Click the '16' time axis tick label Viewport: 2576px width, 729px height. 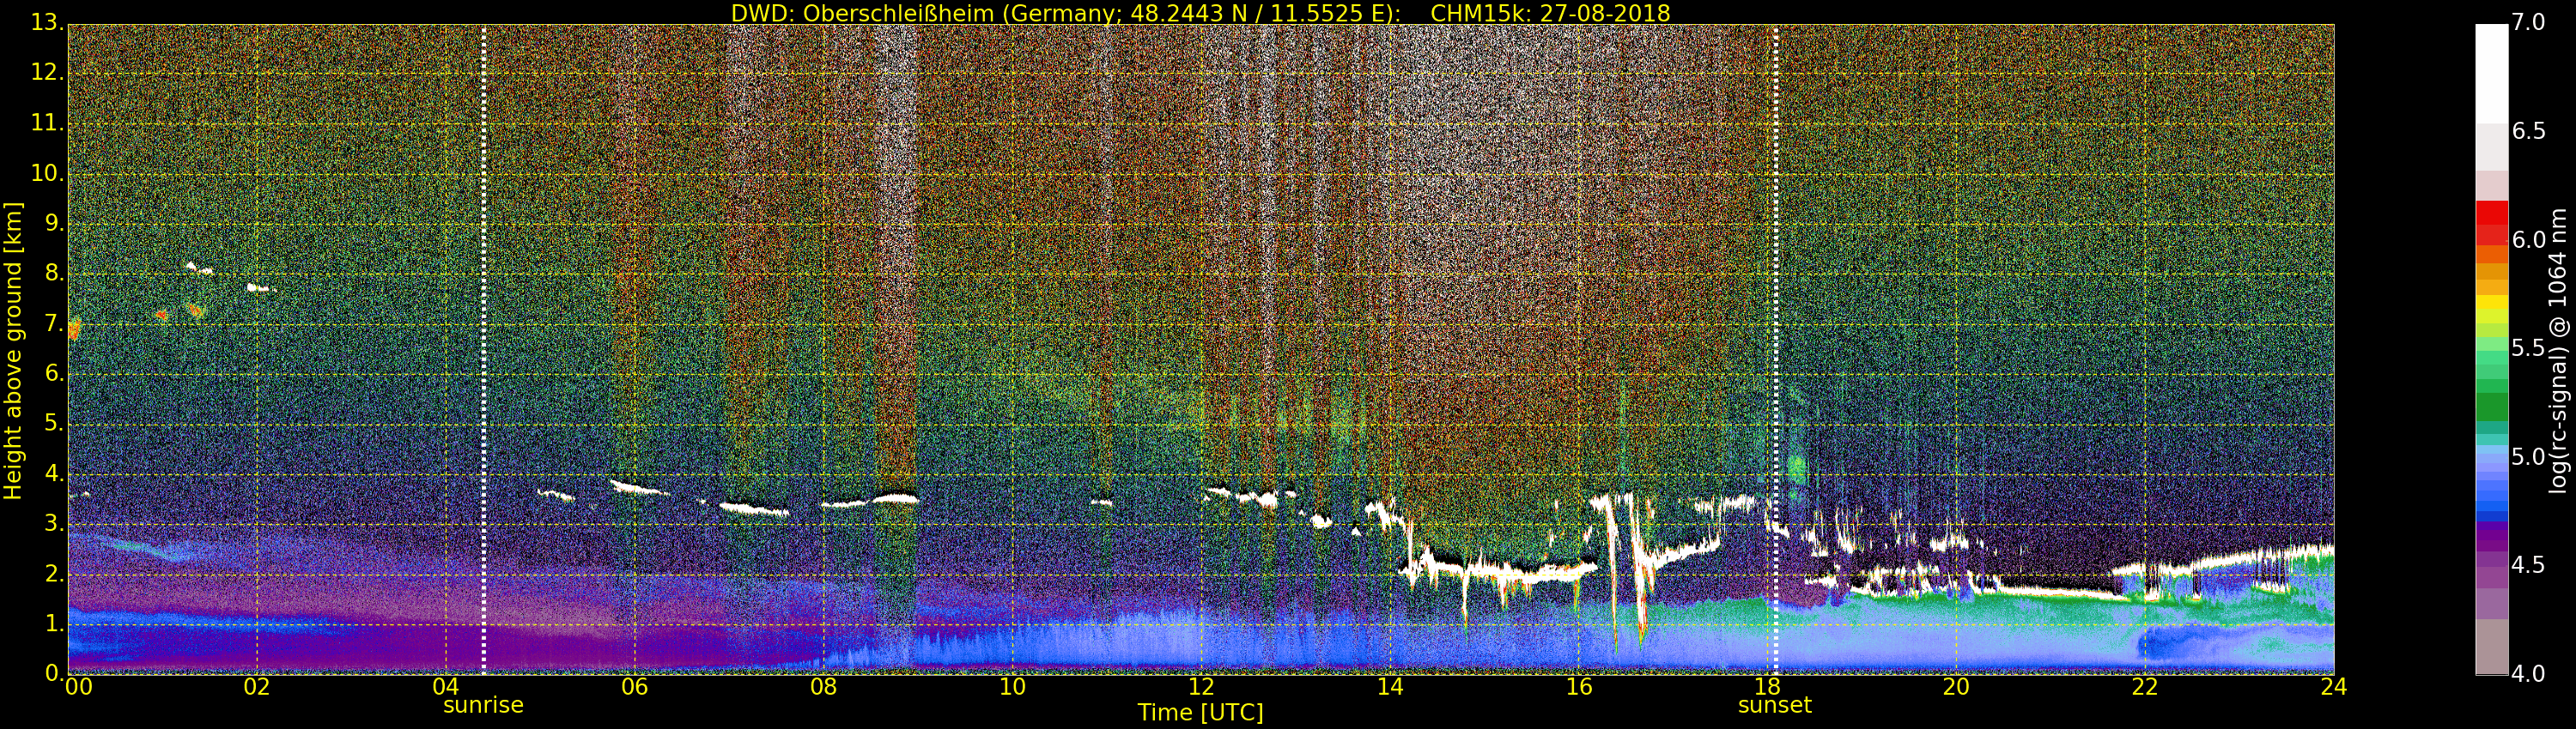pos(1578,686)
